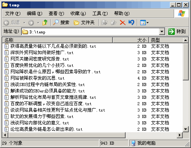The height and width of the screenshot is (148, 191).
Task: Select file 浅谈网站内部优化的意义.txt
Action: 40,123
